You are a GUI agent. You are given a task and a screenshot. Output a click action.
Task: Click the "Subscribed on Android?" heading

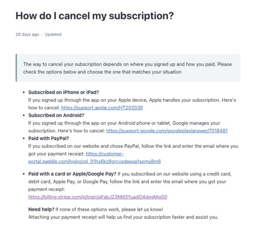[56, 115]
